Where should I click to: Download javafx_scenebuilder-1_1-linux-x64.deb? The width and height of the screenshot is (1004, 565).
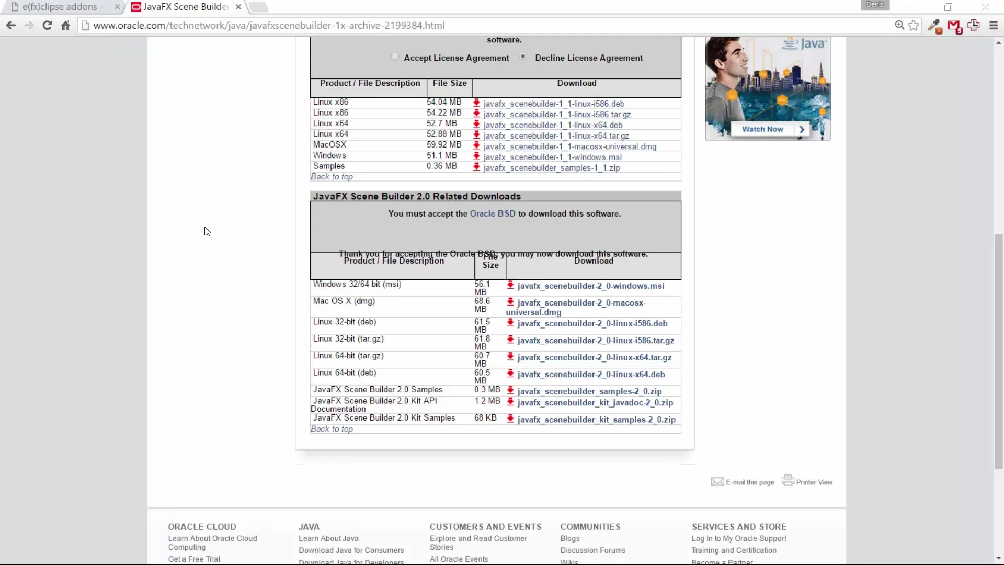pos(553,125)
